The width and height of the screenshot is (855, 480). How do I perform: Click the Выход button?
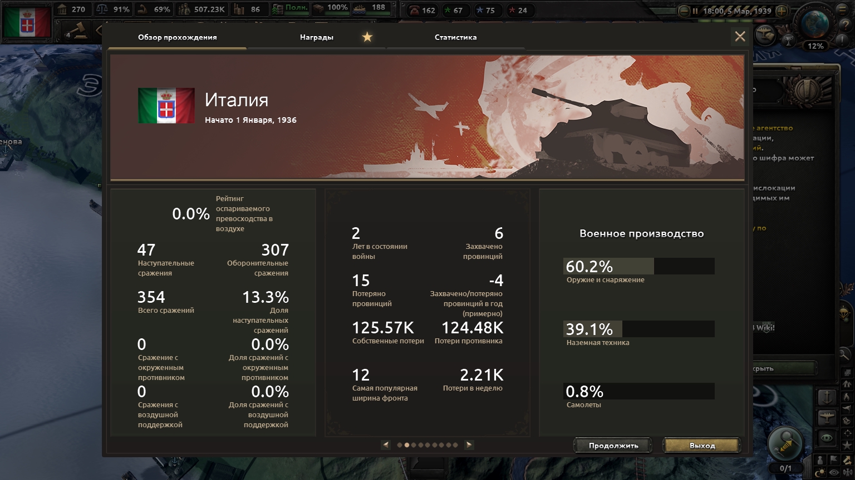(702, 446)
